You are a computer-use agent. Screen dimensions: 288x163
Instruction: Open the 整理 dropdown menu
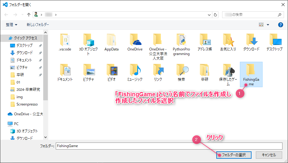[12, 25]
